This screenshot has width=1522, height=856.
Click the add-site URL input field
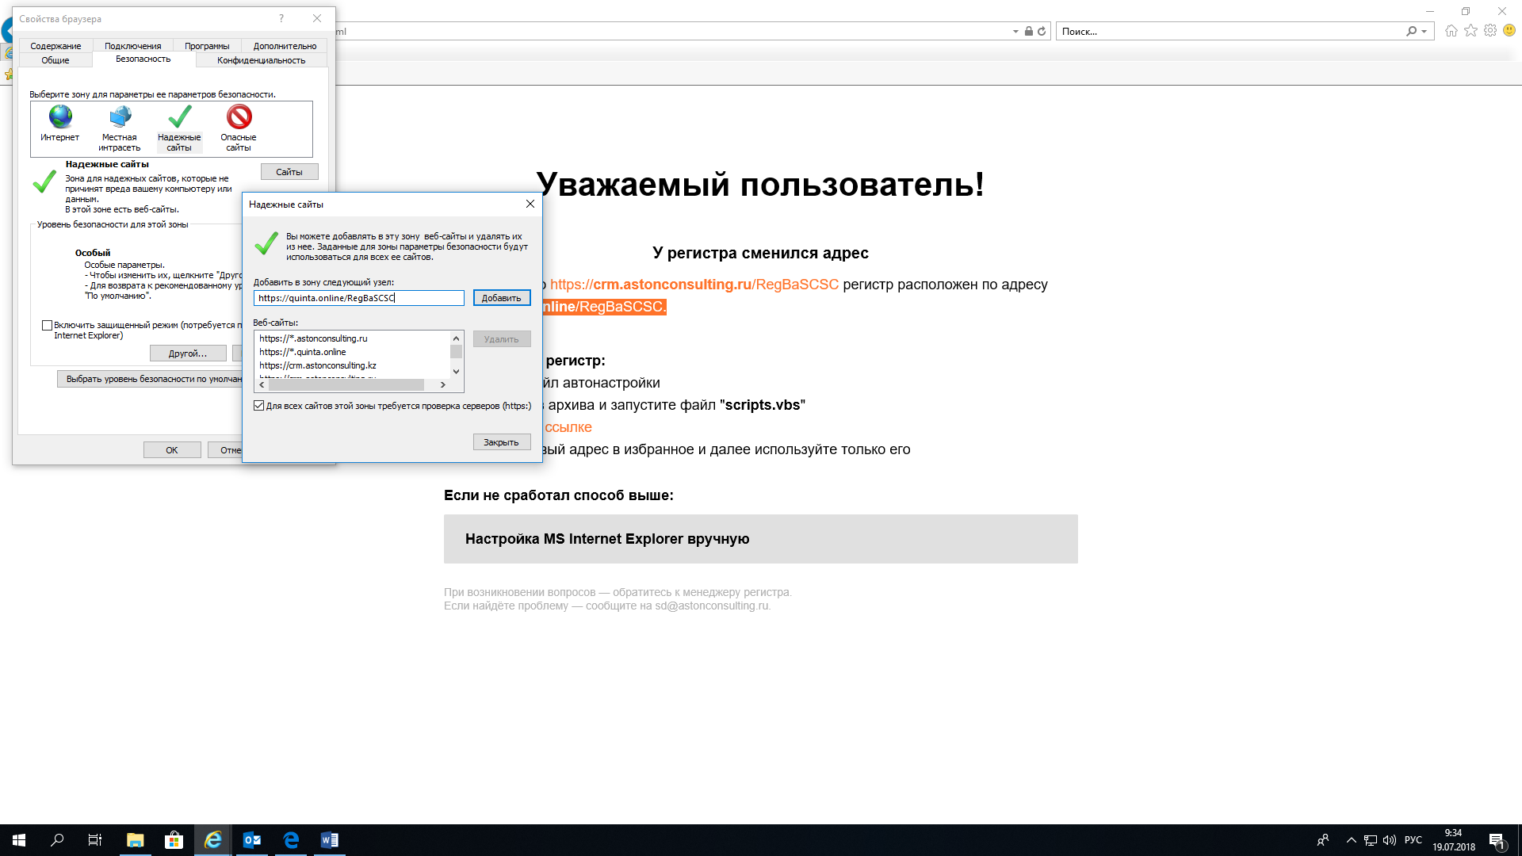click(358, 298)
